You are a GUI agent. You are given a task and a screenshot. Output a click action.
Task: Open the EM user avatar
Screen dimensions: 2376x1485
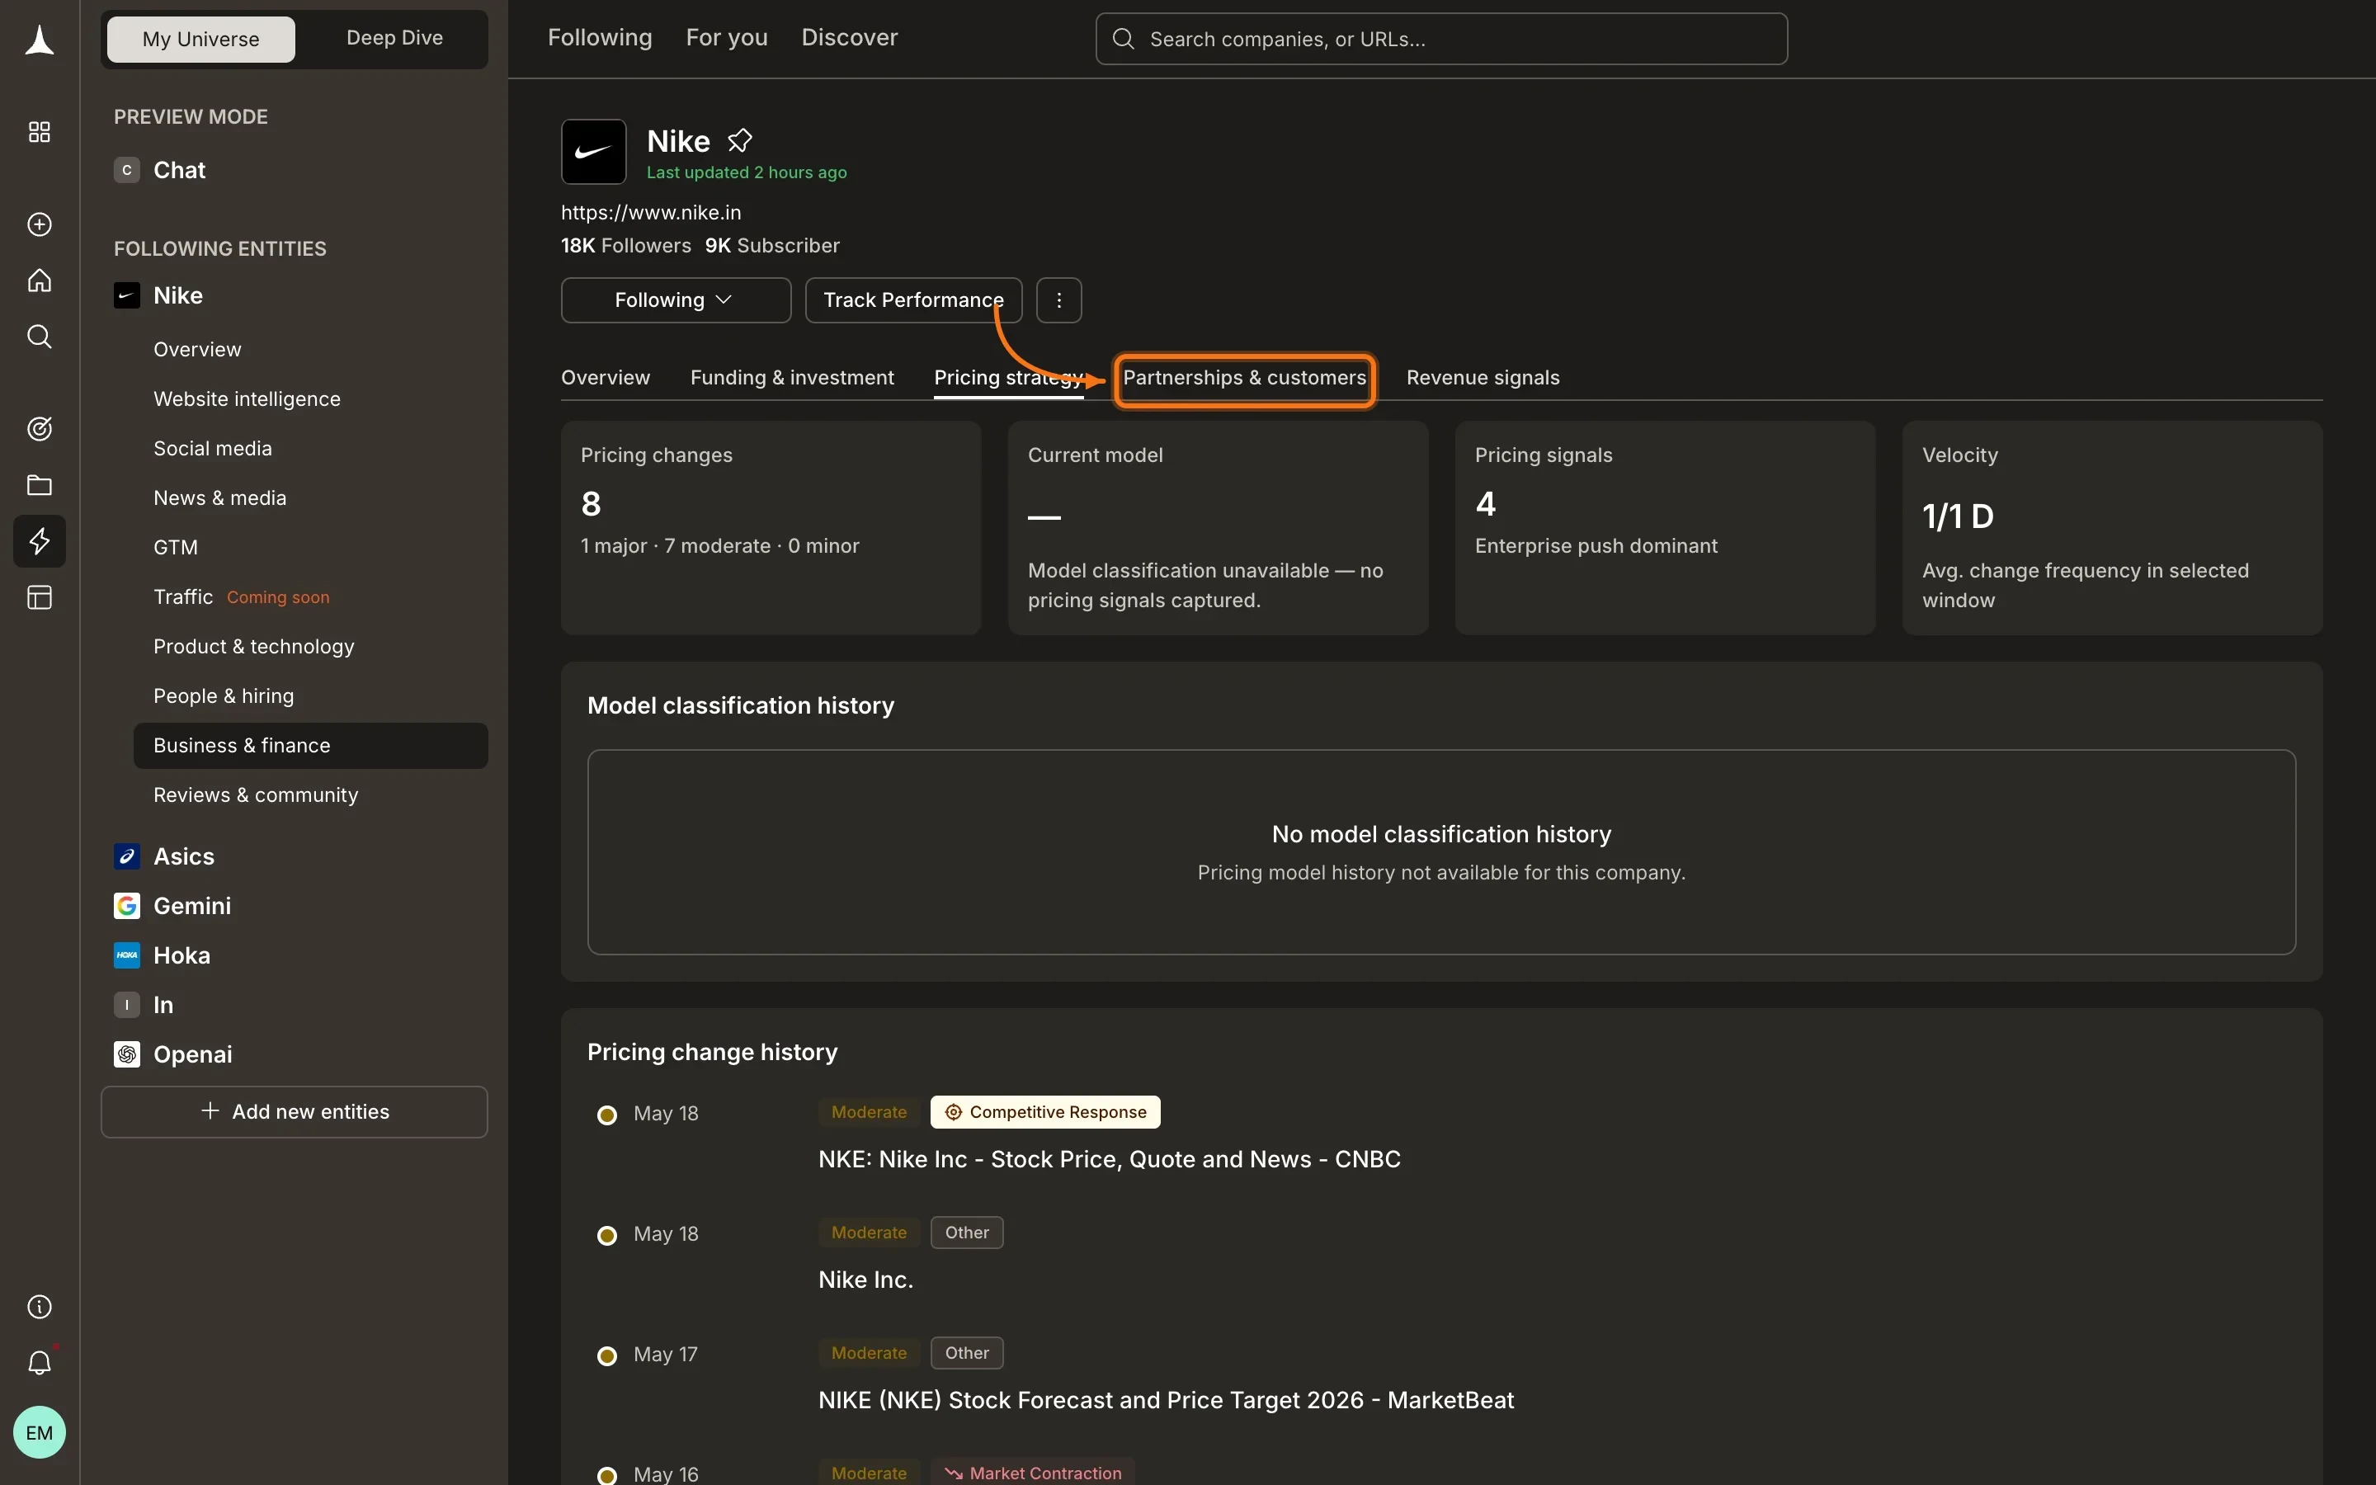coord(40,1432)
